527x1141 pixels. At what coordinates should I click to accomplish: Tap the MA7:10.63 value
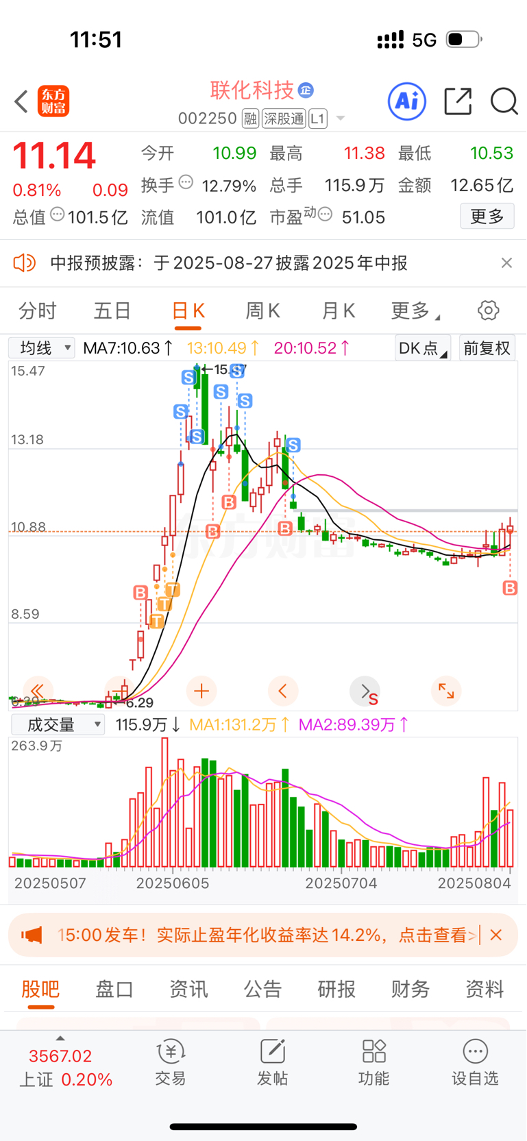point(128,348)
